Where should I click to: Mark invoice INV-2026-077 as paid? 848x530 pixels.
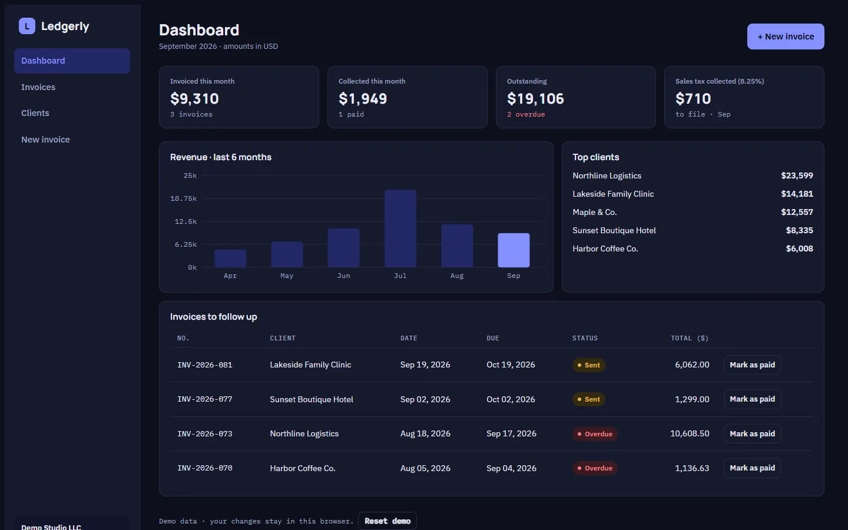(x=752, y=399)
